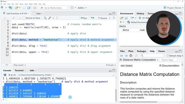Open the R Script file type selector
The image size is (185, 104).
[x=111, y=65]
